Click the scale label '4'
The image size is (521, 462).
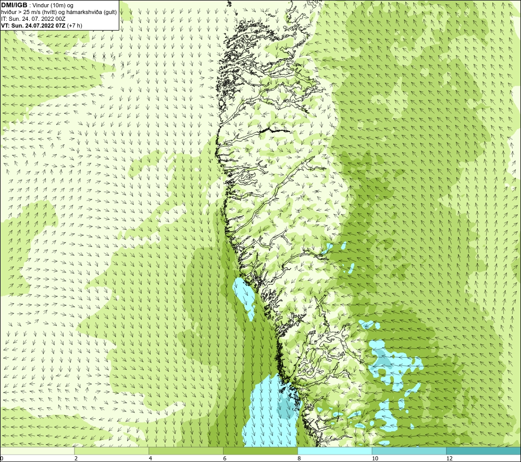(151, 459)
